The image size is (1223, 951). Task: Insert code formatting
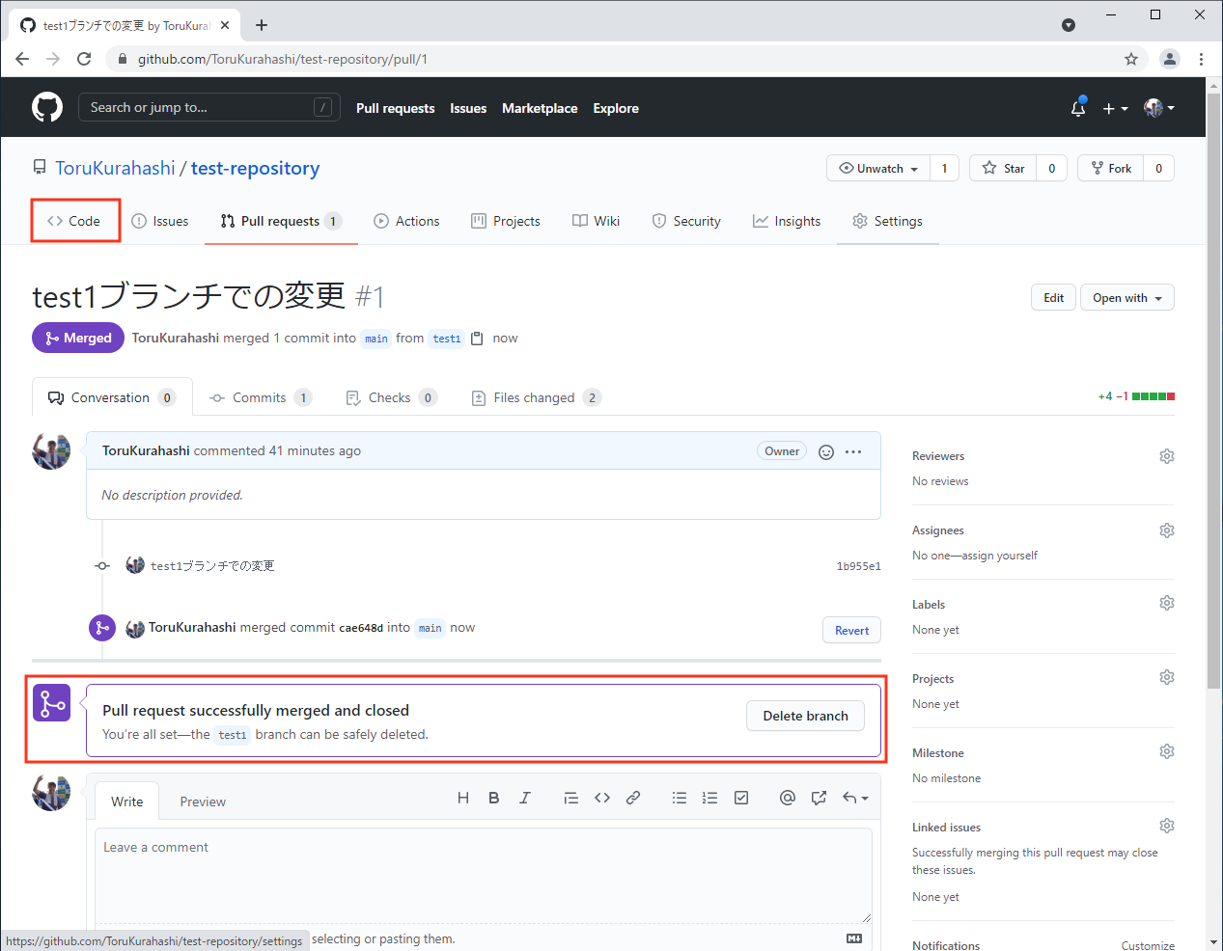coord(602,798)
